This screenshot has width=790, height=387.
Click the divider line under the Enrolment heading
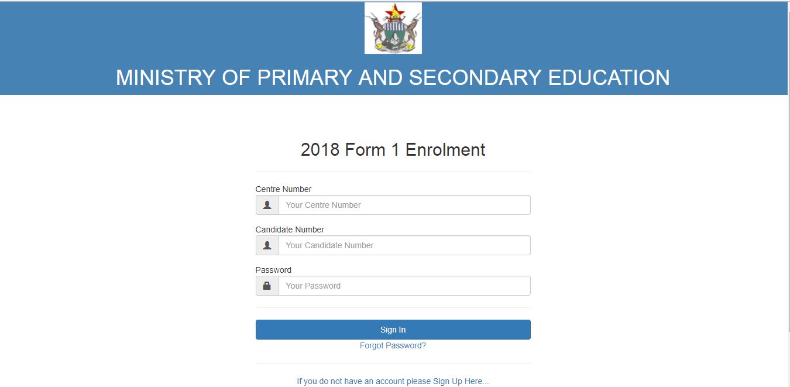[393, 171]
